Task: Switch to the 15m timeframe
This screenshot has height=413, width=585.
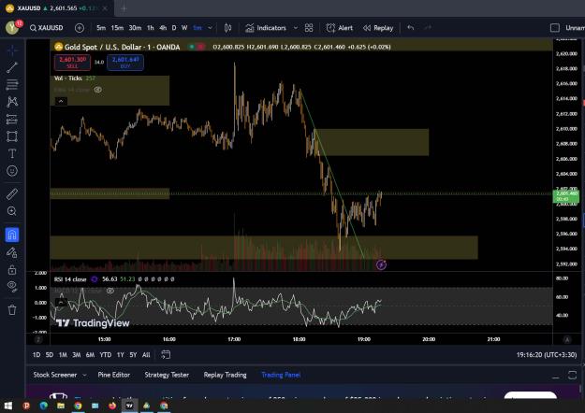Action: coord(117,28)
